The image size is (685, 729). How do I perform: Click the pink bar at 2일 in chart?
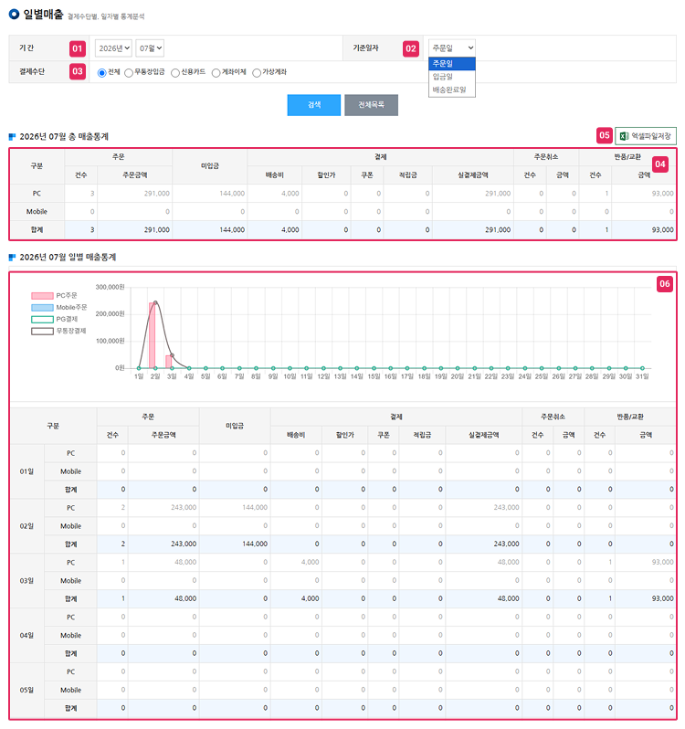[152, 335]
